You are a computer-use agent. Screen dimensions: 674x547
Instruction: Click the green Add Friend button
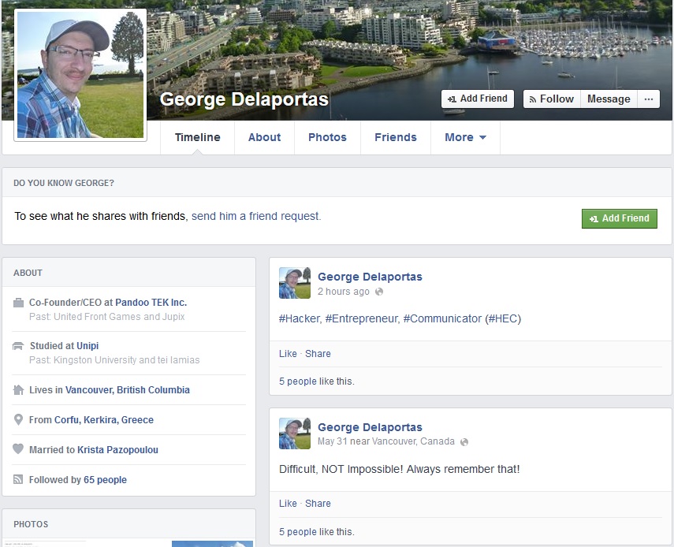(x=619, y=218)
